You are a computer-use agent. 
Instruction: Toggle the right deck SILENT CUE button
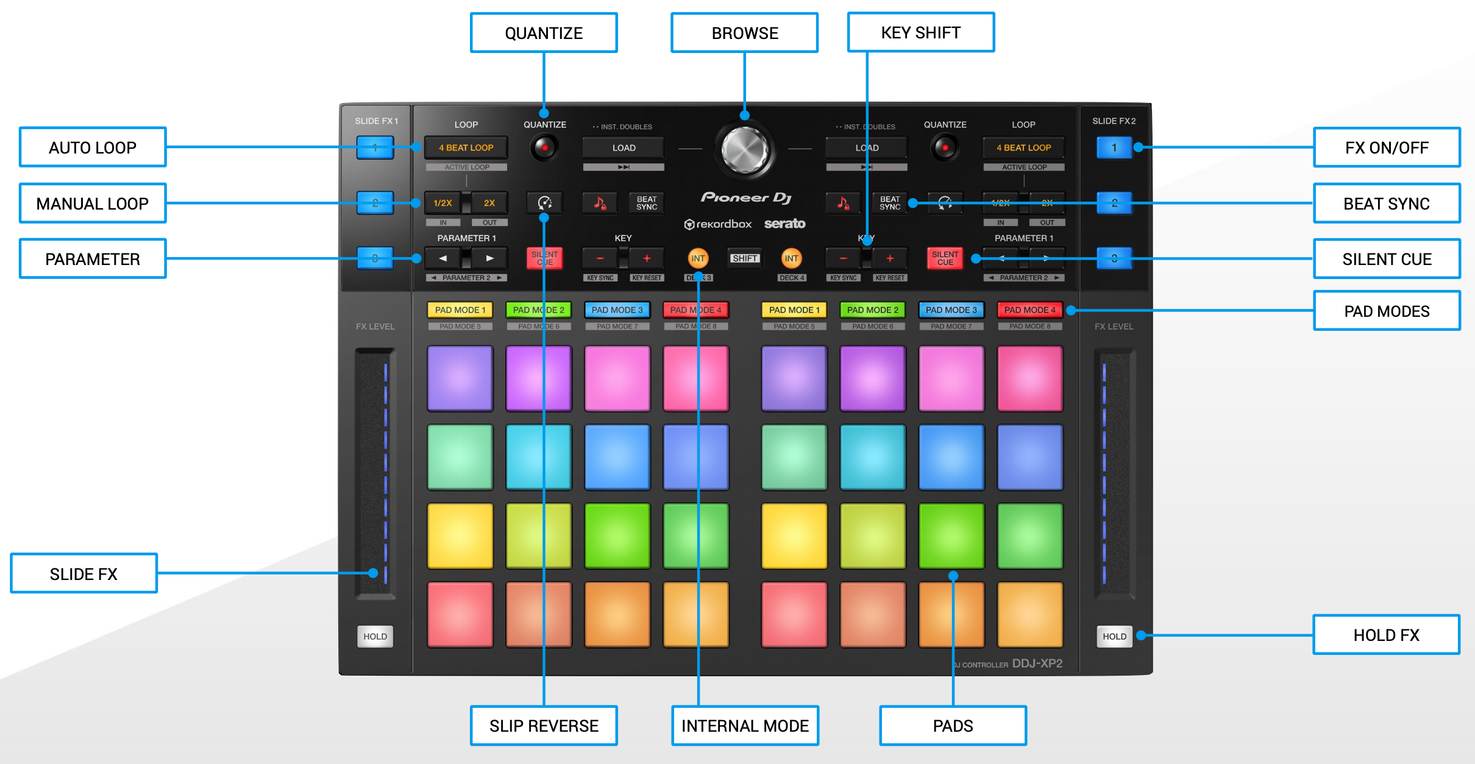(945, 258)
